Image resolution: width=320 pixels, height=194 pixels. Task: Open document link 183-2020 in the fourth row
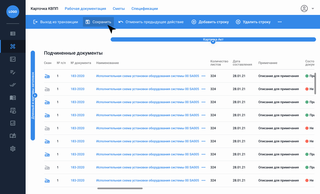coord(77,115)
